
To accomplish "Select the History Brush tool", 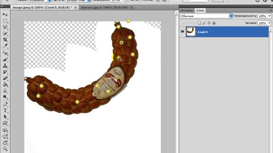I will (5, 72).
